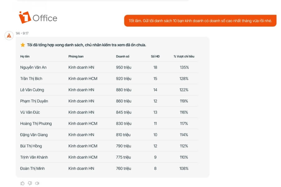Viewport: 281px width, 187px height.
Task: Click the 860 triệu sales value
Action: tap(124, 101)
